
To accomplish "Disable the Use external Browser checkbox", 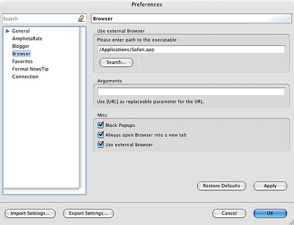I will 101,145.
